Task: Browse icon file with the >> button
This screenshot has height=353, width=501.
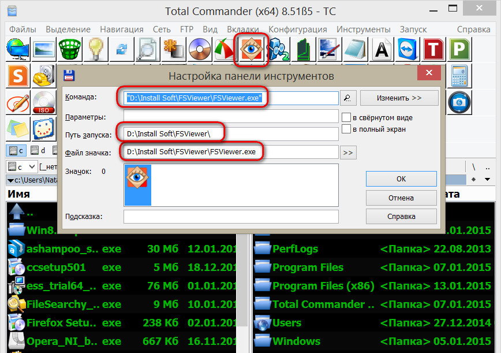Action: click(x=348, y=153)
